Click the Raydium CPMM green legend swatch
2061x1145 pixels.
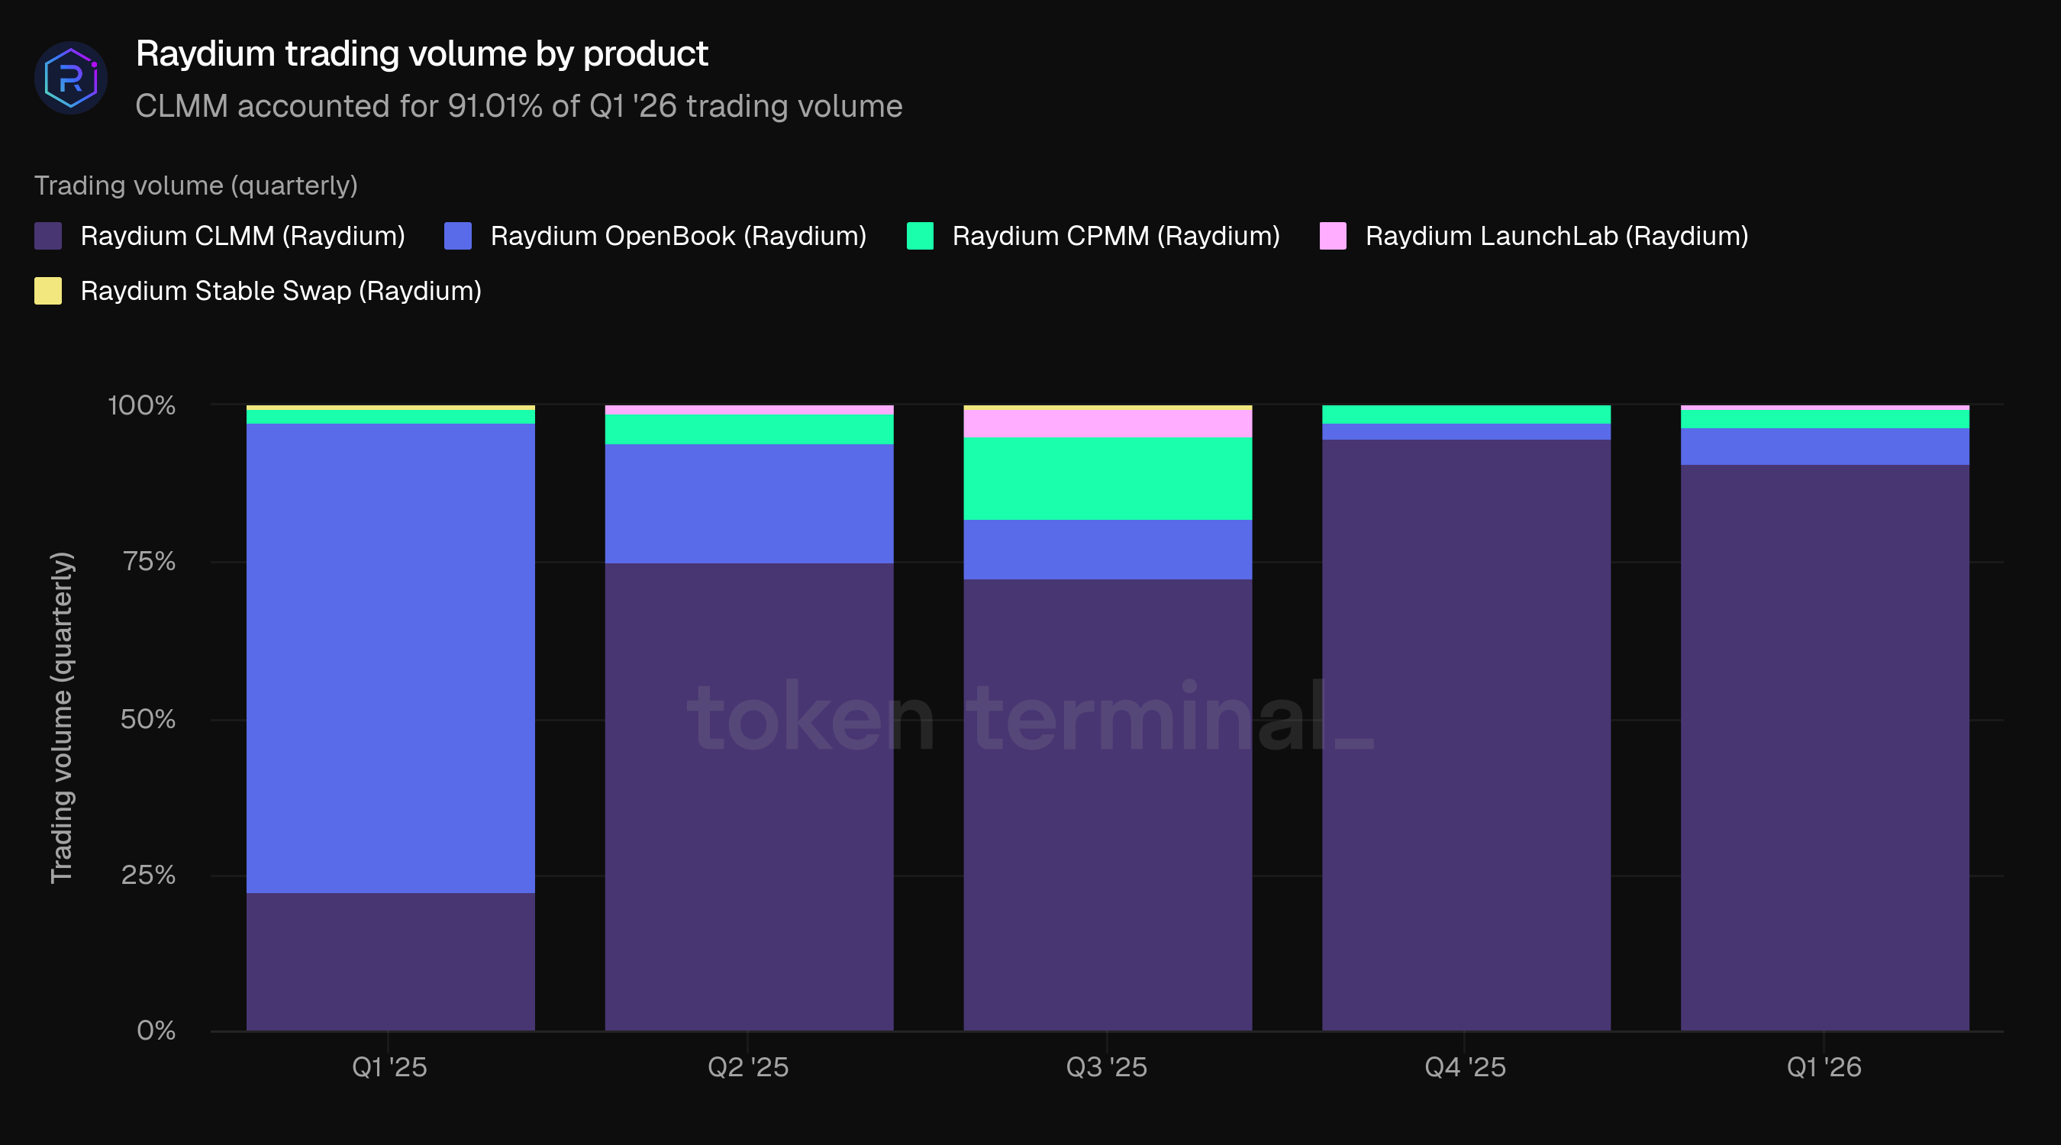[x=919, y=236]
